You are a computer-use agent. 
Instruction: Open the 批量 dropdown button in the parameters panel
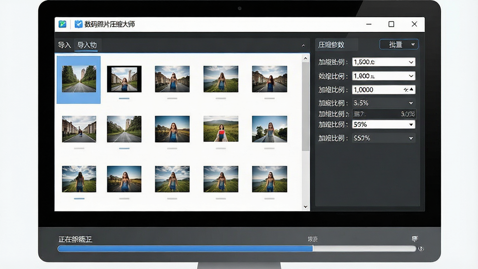399,44
